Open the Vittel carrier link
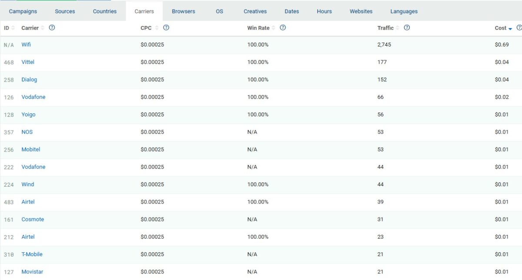Viewport: 522px width, 280px height. [x=28, y=62]
